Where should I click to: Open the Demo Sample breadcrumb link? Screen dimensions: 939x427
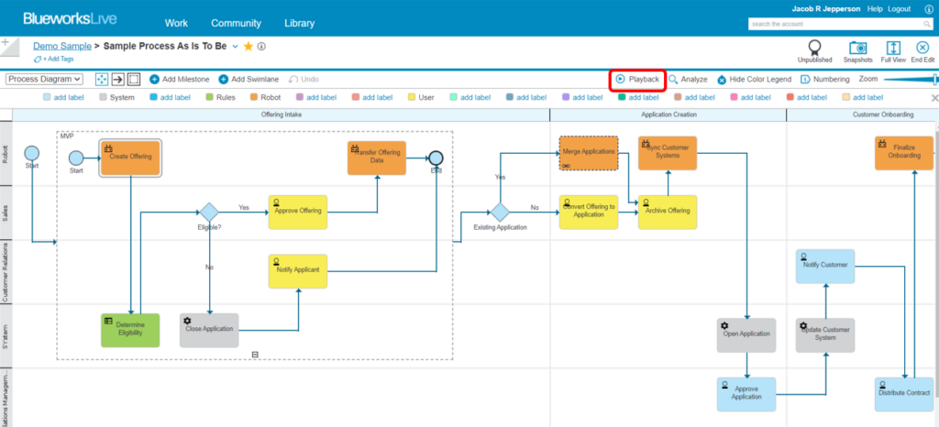(x=61, y=45)
